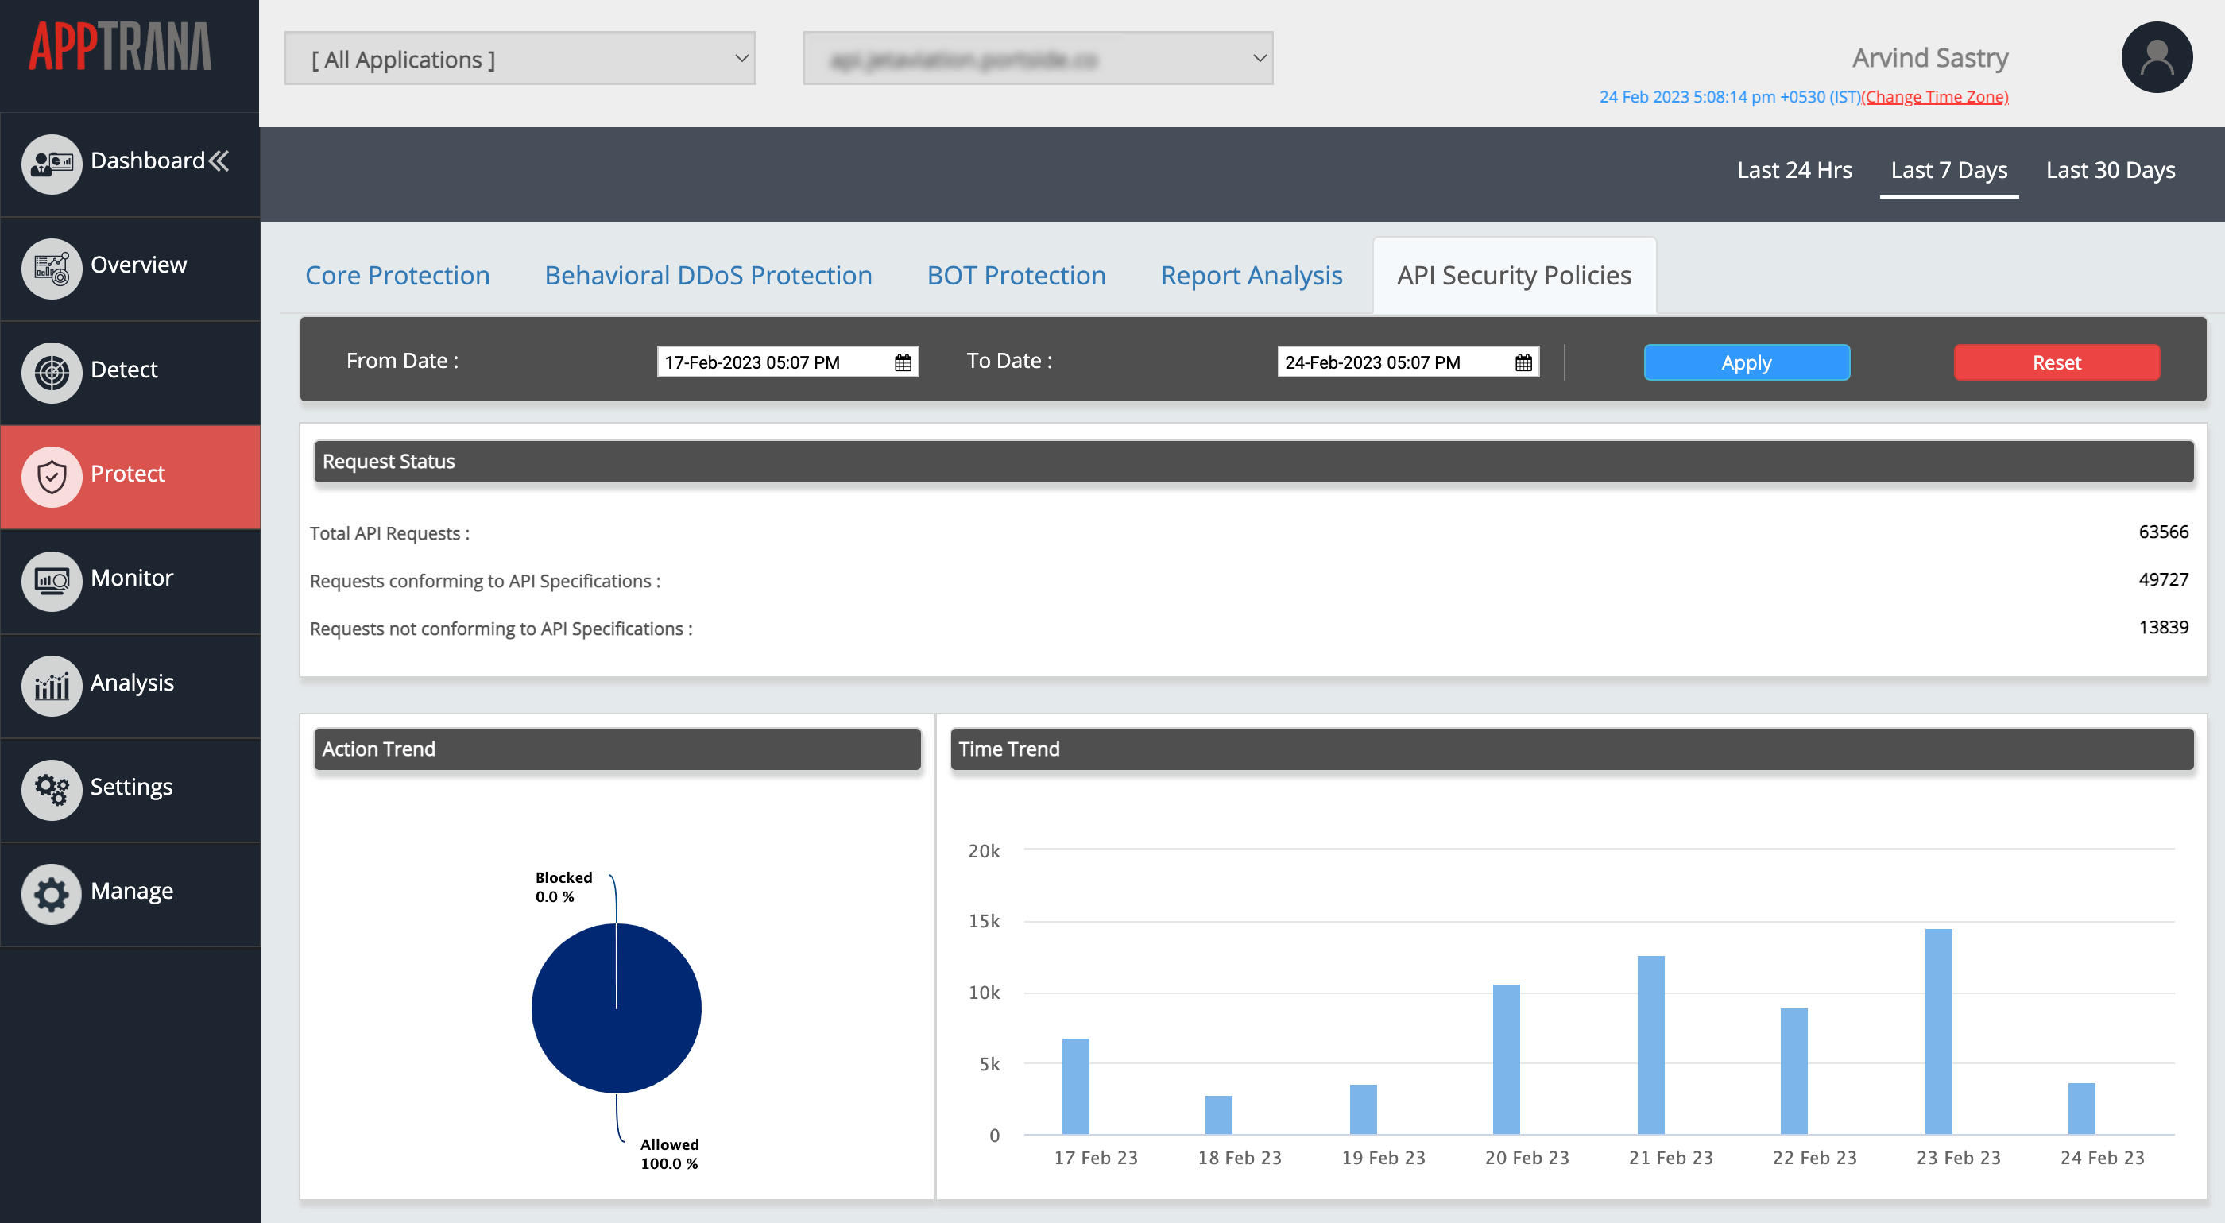The image size is (2225, 1223).
Task: Select the Last 30 Days toggle
Action: (2109, 168)
